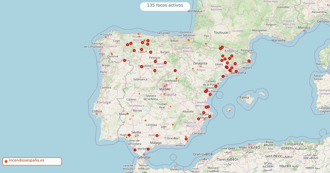Select the red fire marker beside Girona
This screenshot has height=173, width=330.
pos(249,61)
